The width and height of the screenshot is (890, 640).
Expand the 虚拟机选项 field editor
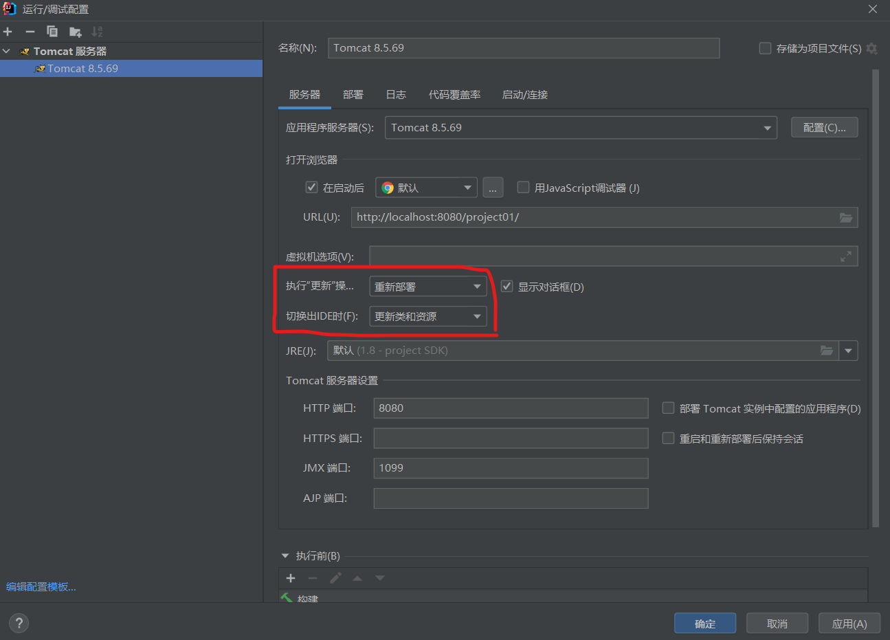[x=846, y=256]
